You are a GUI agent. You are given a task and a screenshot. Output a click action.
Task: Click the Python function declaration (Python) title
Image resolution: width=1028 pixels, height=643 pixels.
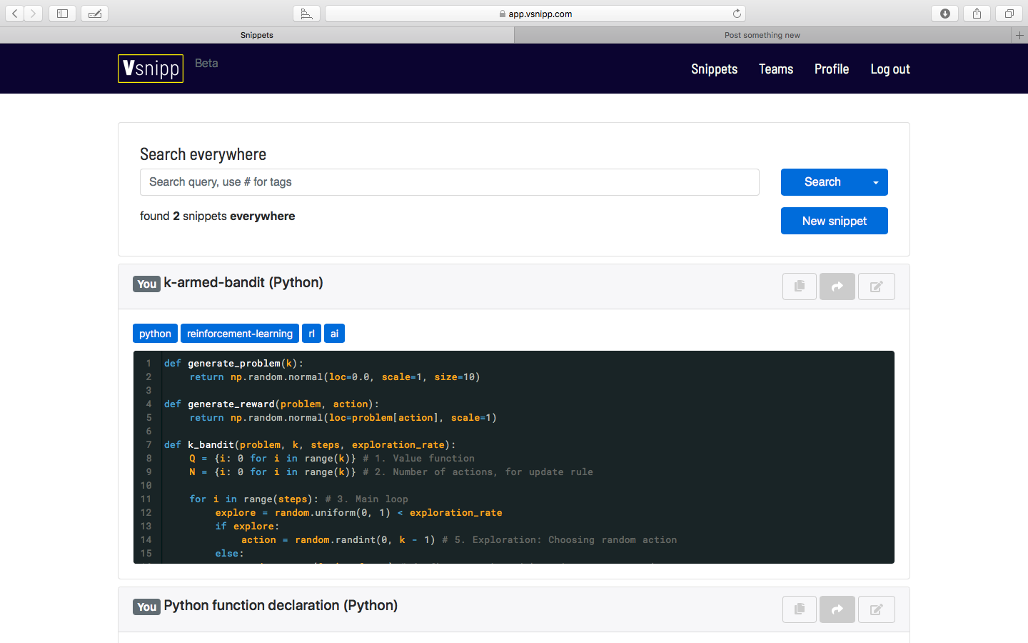pos(281,605)
